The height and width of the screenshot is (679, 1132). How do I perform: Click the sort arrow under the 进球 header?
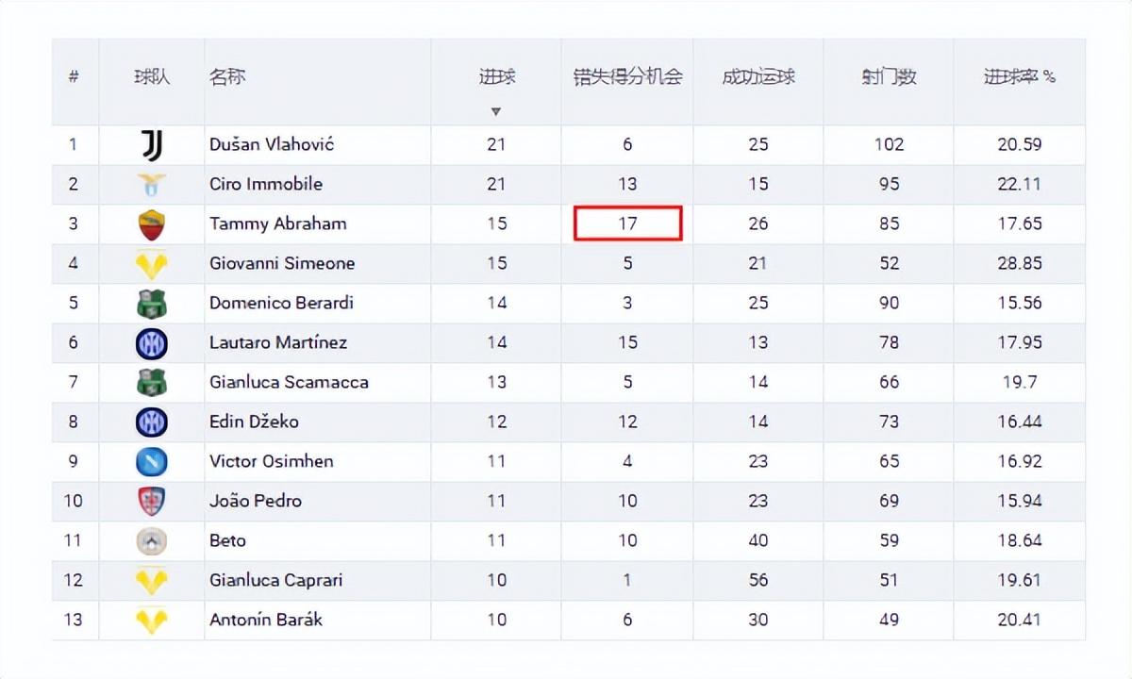point(496,110)
